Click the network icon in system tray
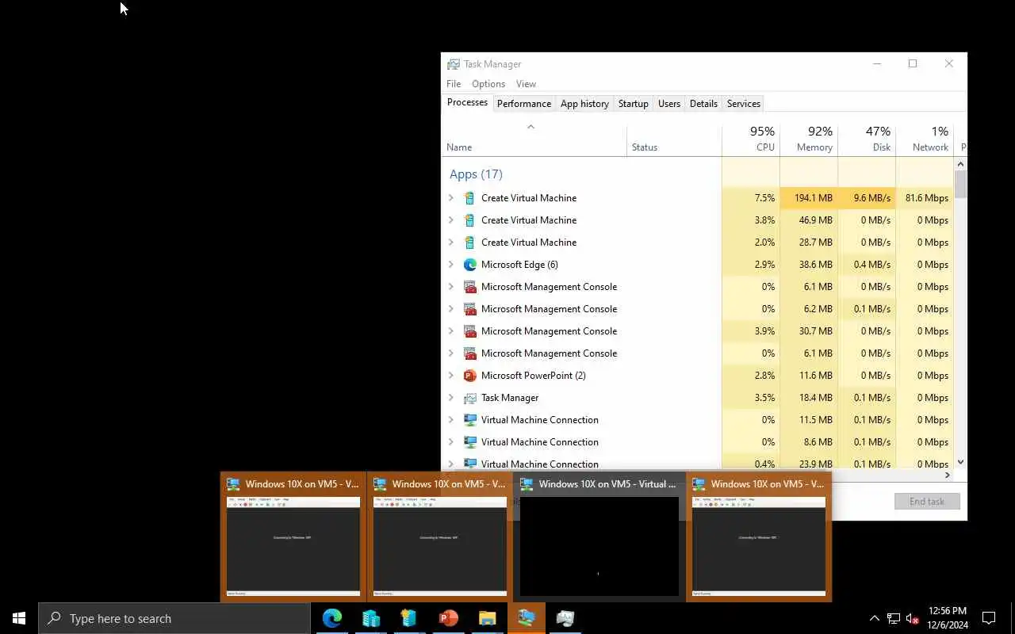1015x634 pixels. pyautogui.click(x=894, y=618)
